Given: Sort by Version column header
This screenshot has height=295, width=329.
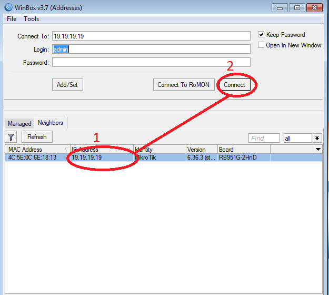Looking at the screenshot, I should coord(202,149).
